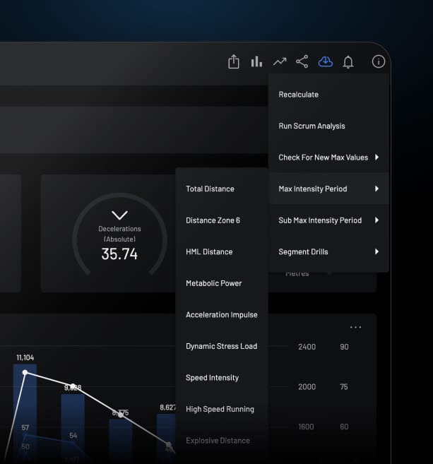Select Metabolic Power in the submenu
433x464 pixels.
pos(222,283)
